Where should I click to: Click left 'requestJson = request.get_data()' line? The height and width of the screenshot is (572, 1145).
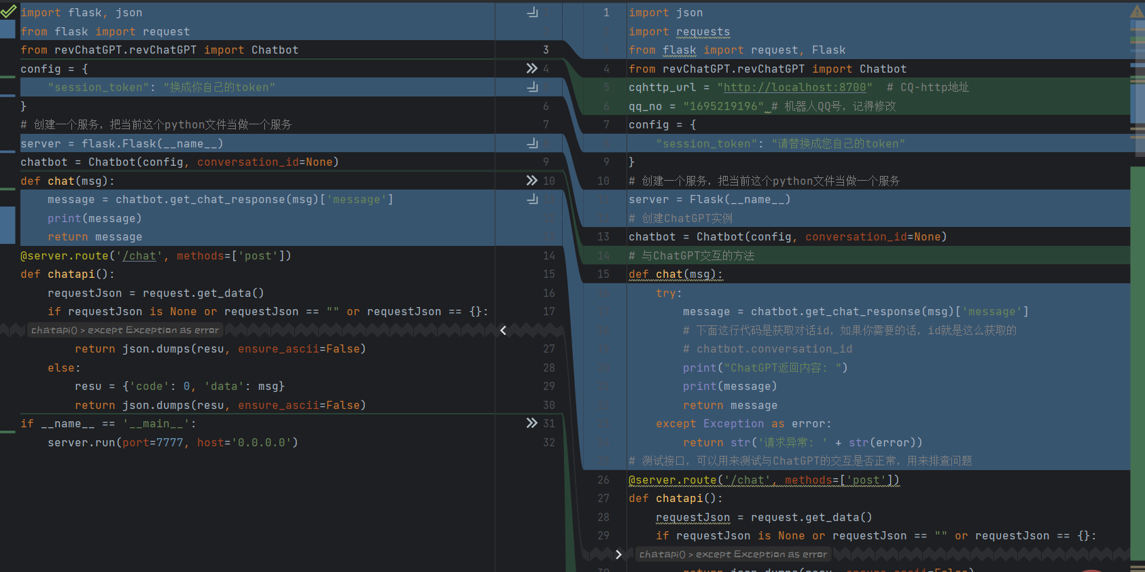tap(156, 293)
